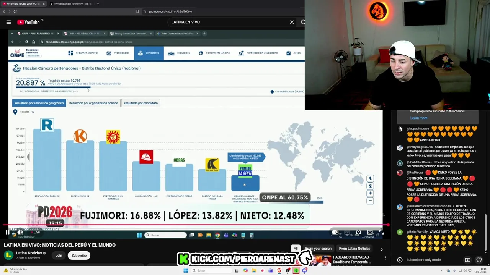The height and width of the screenshot is (275, 490).
Task: Click Learn more in live chat
Action: tap(419, 118)
